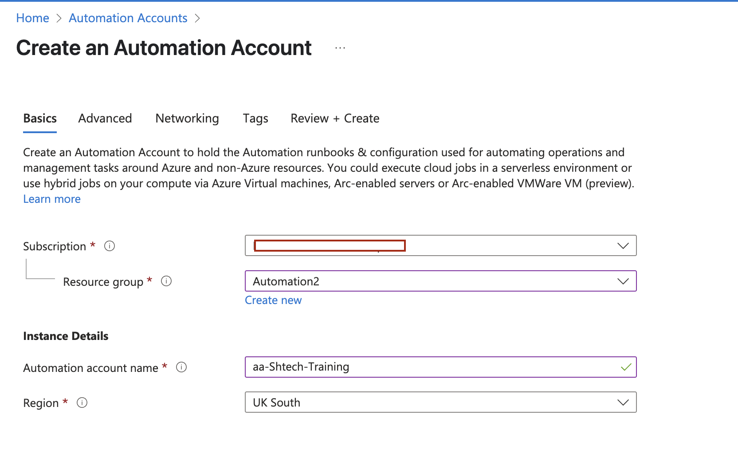Click Create new under Resource group
Image resolution: width=738 pixels, height=458 pixels.
[273, 300]
